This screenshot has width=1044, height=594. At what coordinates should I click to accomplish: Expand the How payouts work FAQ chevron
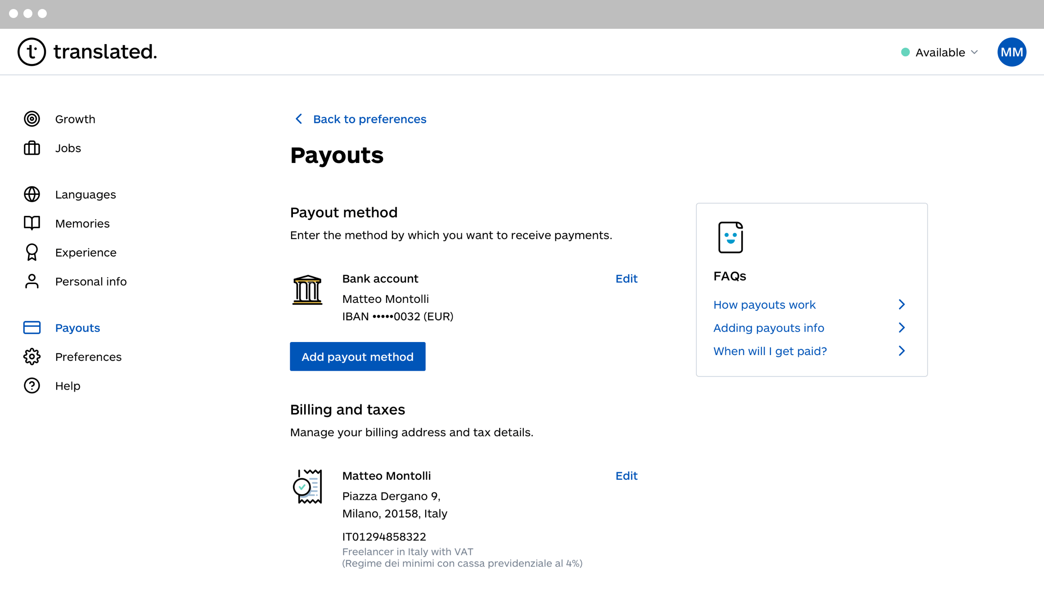click(901, 305)
